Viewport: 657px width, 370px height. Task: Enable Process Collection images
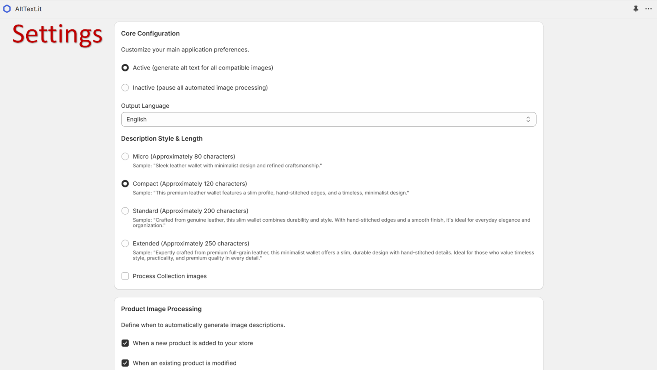click(125, 276)
